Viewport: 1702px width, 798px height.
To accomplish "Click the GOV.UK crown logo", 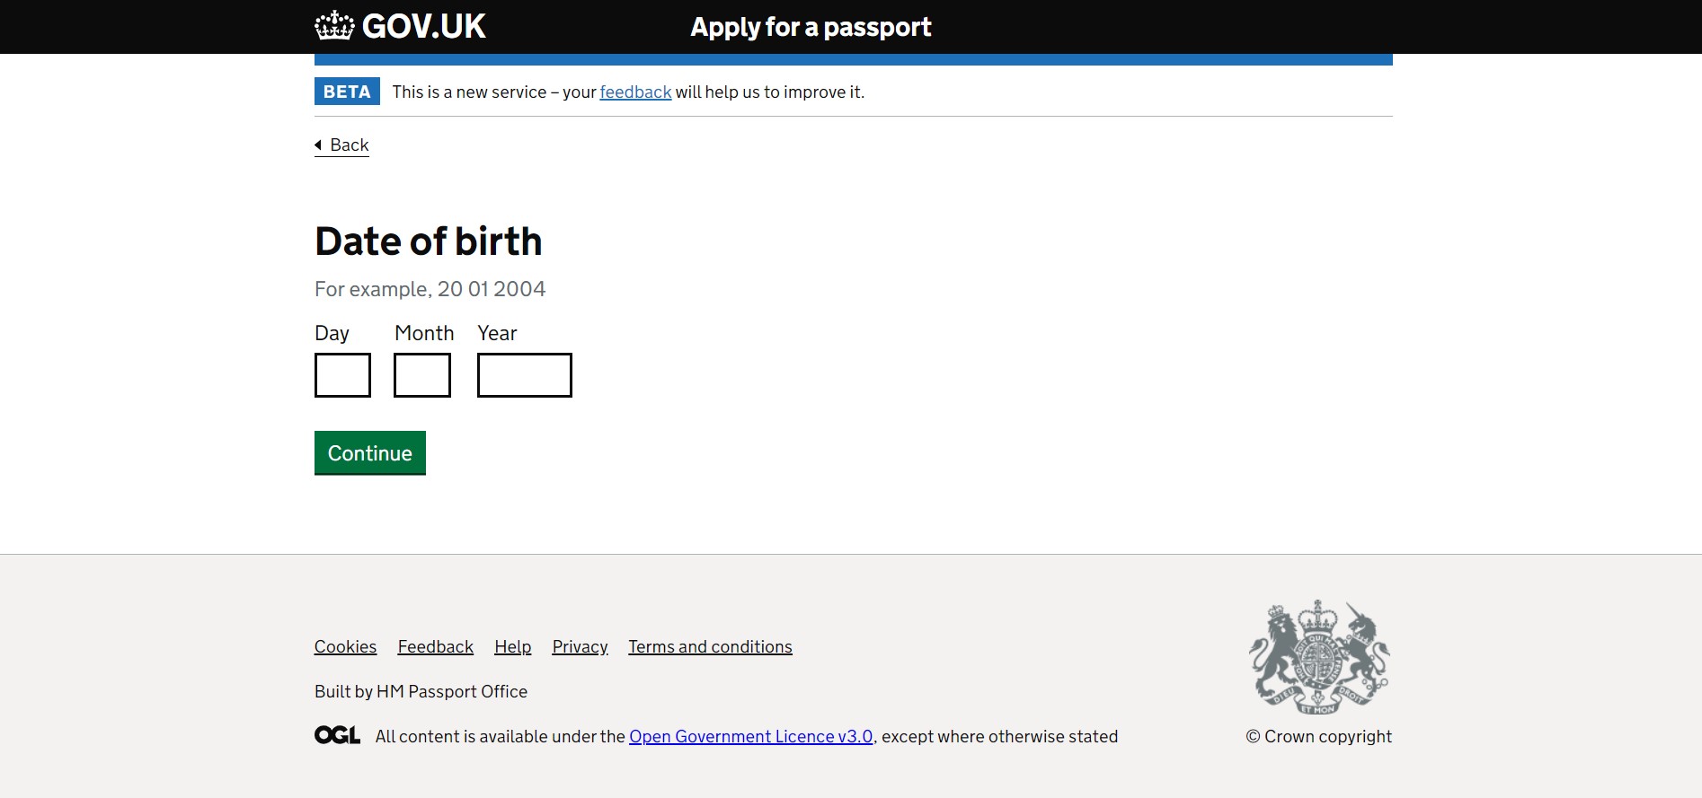I will [x=334, y=26].
